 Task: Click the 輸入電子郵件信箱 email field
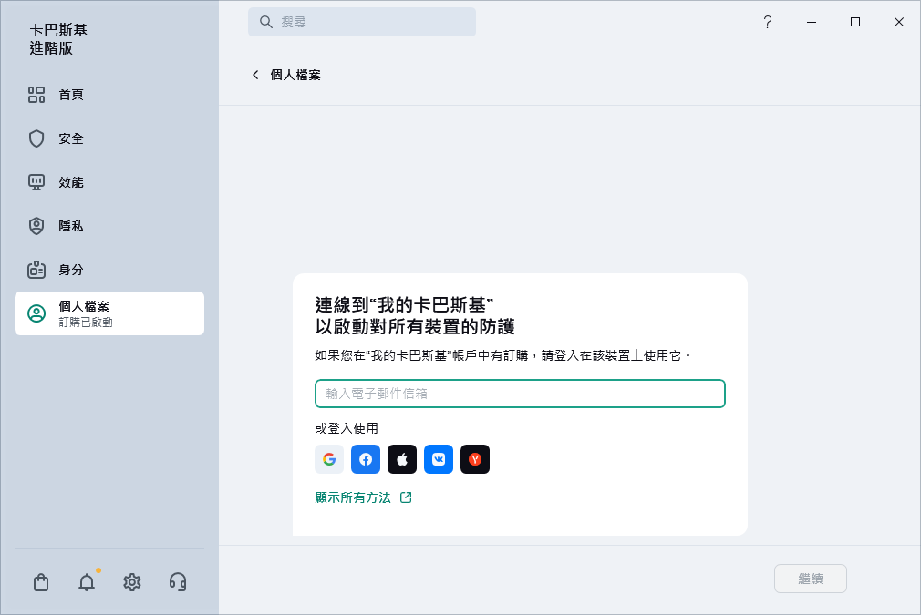click(x=520, y=394)
